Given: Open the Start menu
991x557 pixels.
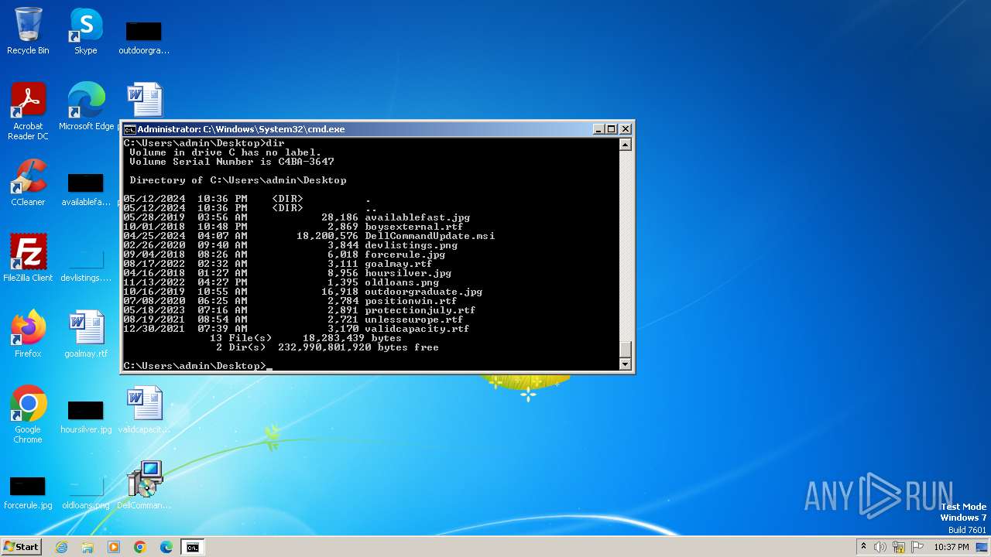Looking at the screenshot, I should point(21,547).
